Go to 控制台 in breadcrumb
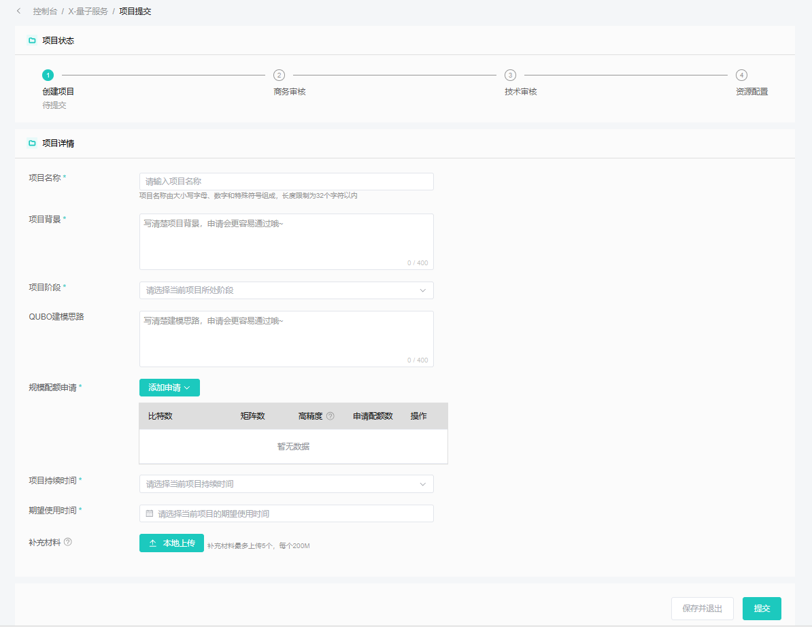The width and height of the screenshot is (812, 627). pos(45,12)
